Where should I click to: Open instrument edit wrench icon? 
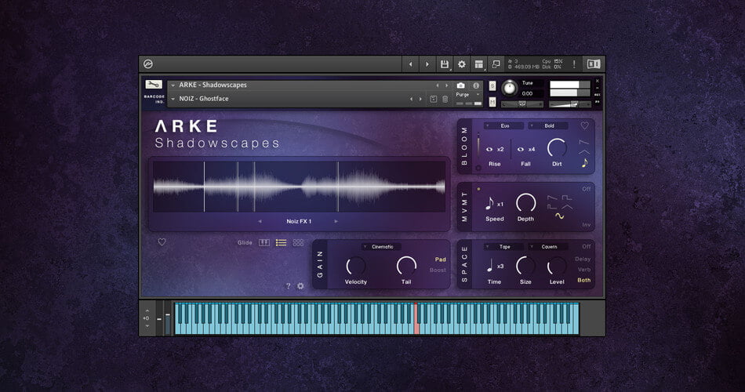coord(154,85)
